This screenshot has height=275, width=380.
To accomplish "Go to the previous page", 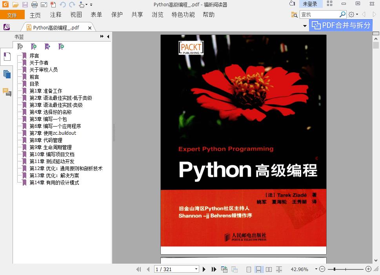I will [148, 269].
